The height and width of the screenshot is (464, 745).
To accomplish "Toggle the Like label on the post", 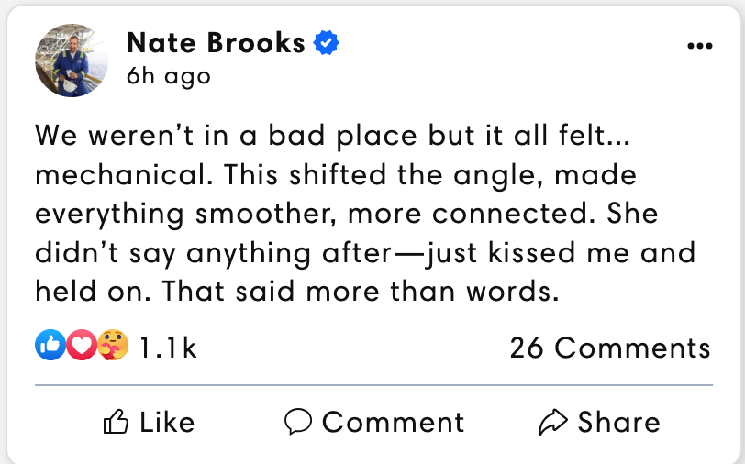I will tap(167, 422).
